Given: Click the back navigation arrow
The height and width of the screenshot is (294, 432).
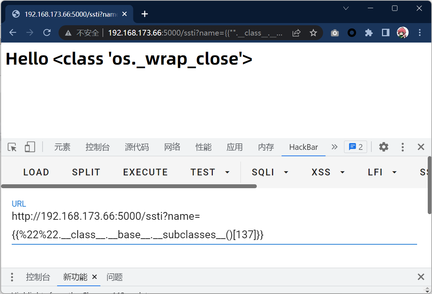Looking at the screenshot, I should tap(13, 33).
